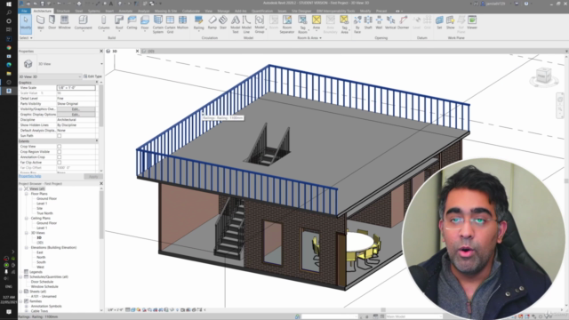The height and width of the screenshot is (320, 569).
Task: Click Edit for Graphic Display Options
Action: point(76,115)
